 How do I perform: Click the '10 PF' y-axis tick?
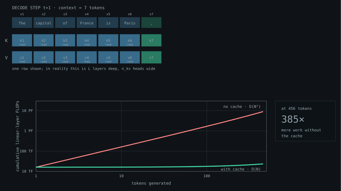(x=27, y=111)
